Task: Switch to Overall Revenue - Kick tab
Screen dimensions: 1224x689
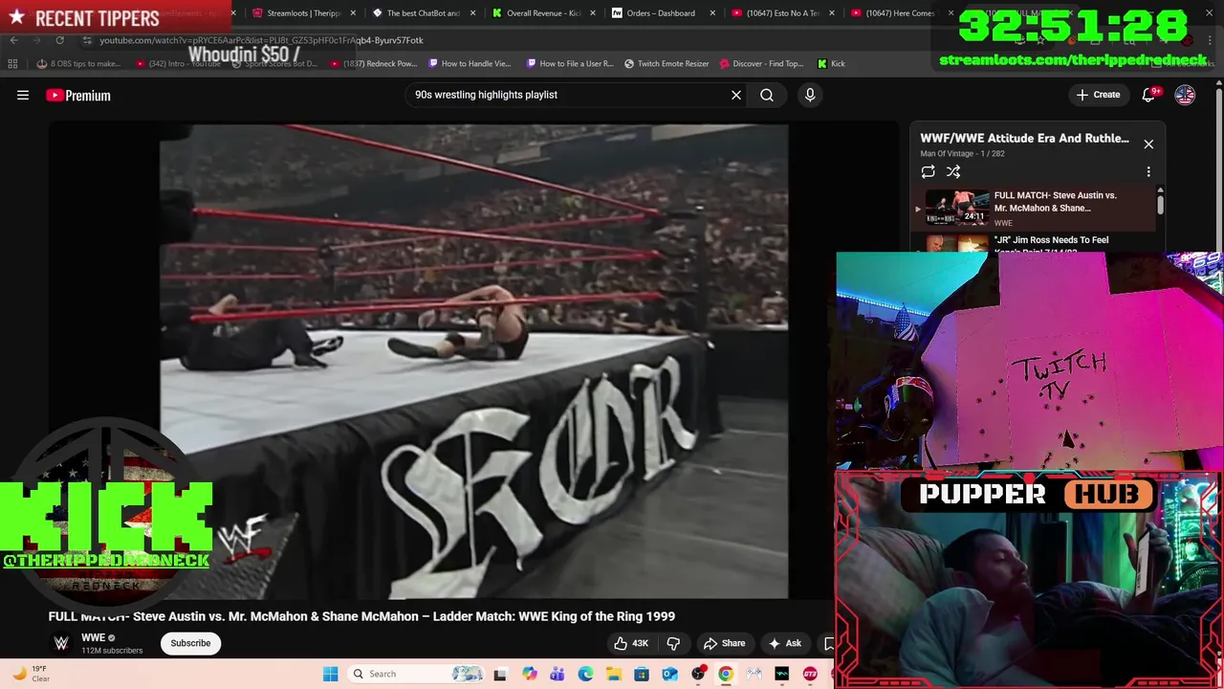Action: [536, 13]
